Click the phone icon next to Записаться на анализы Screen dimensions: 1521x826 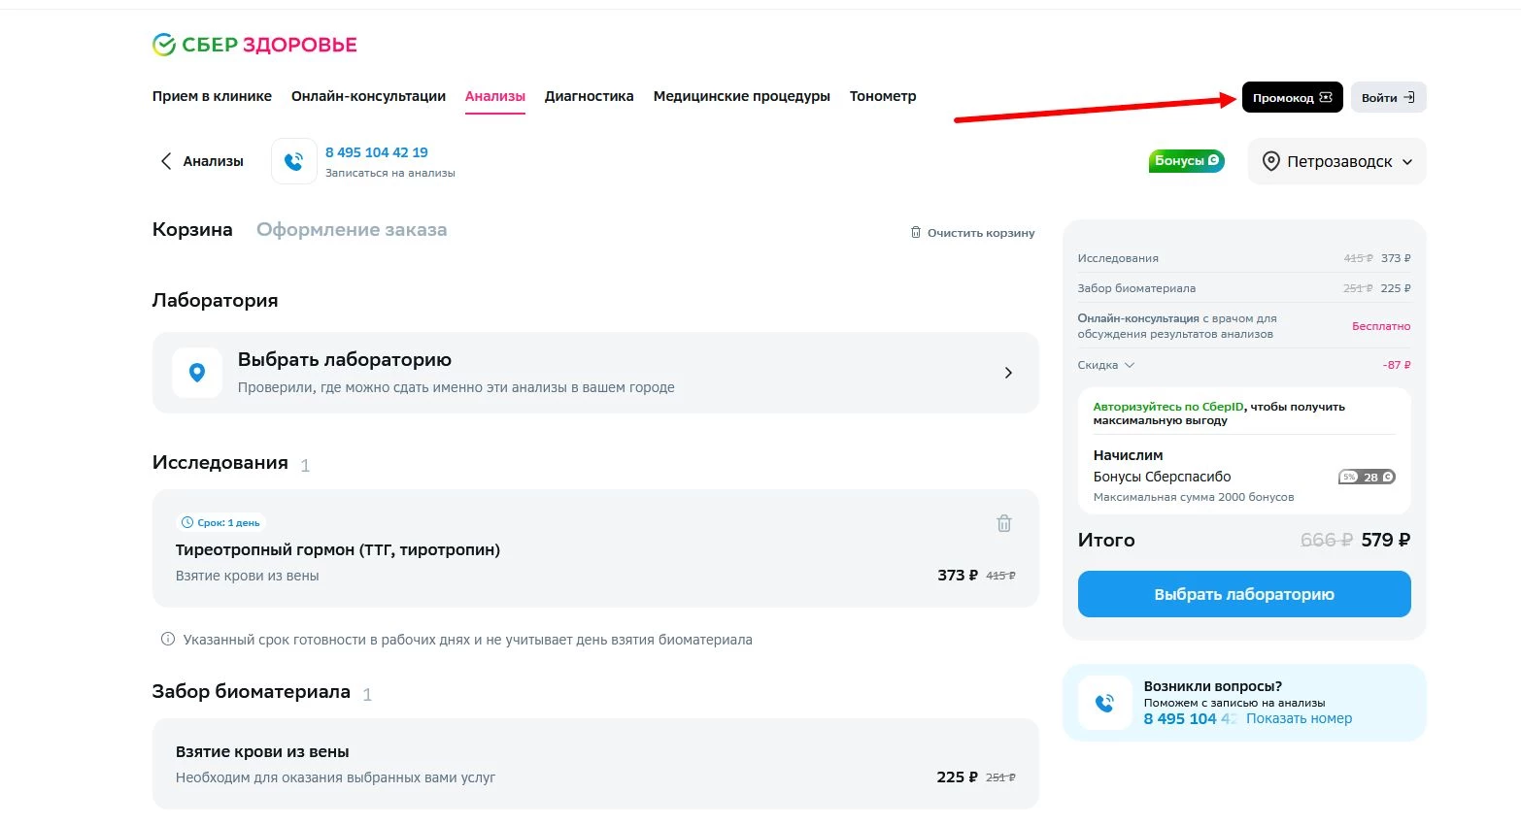pyautogui.click(x=293, y=161)
